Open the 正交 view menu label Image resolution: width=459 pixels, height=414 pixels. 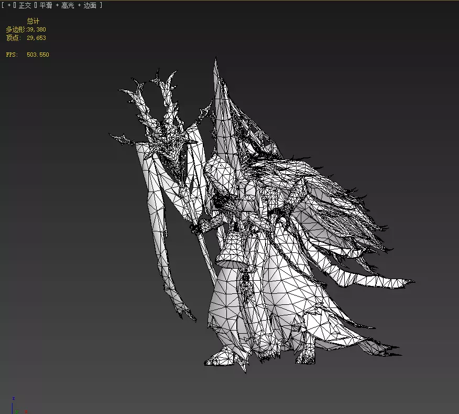pyautogui.click(x=25, y=5)
